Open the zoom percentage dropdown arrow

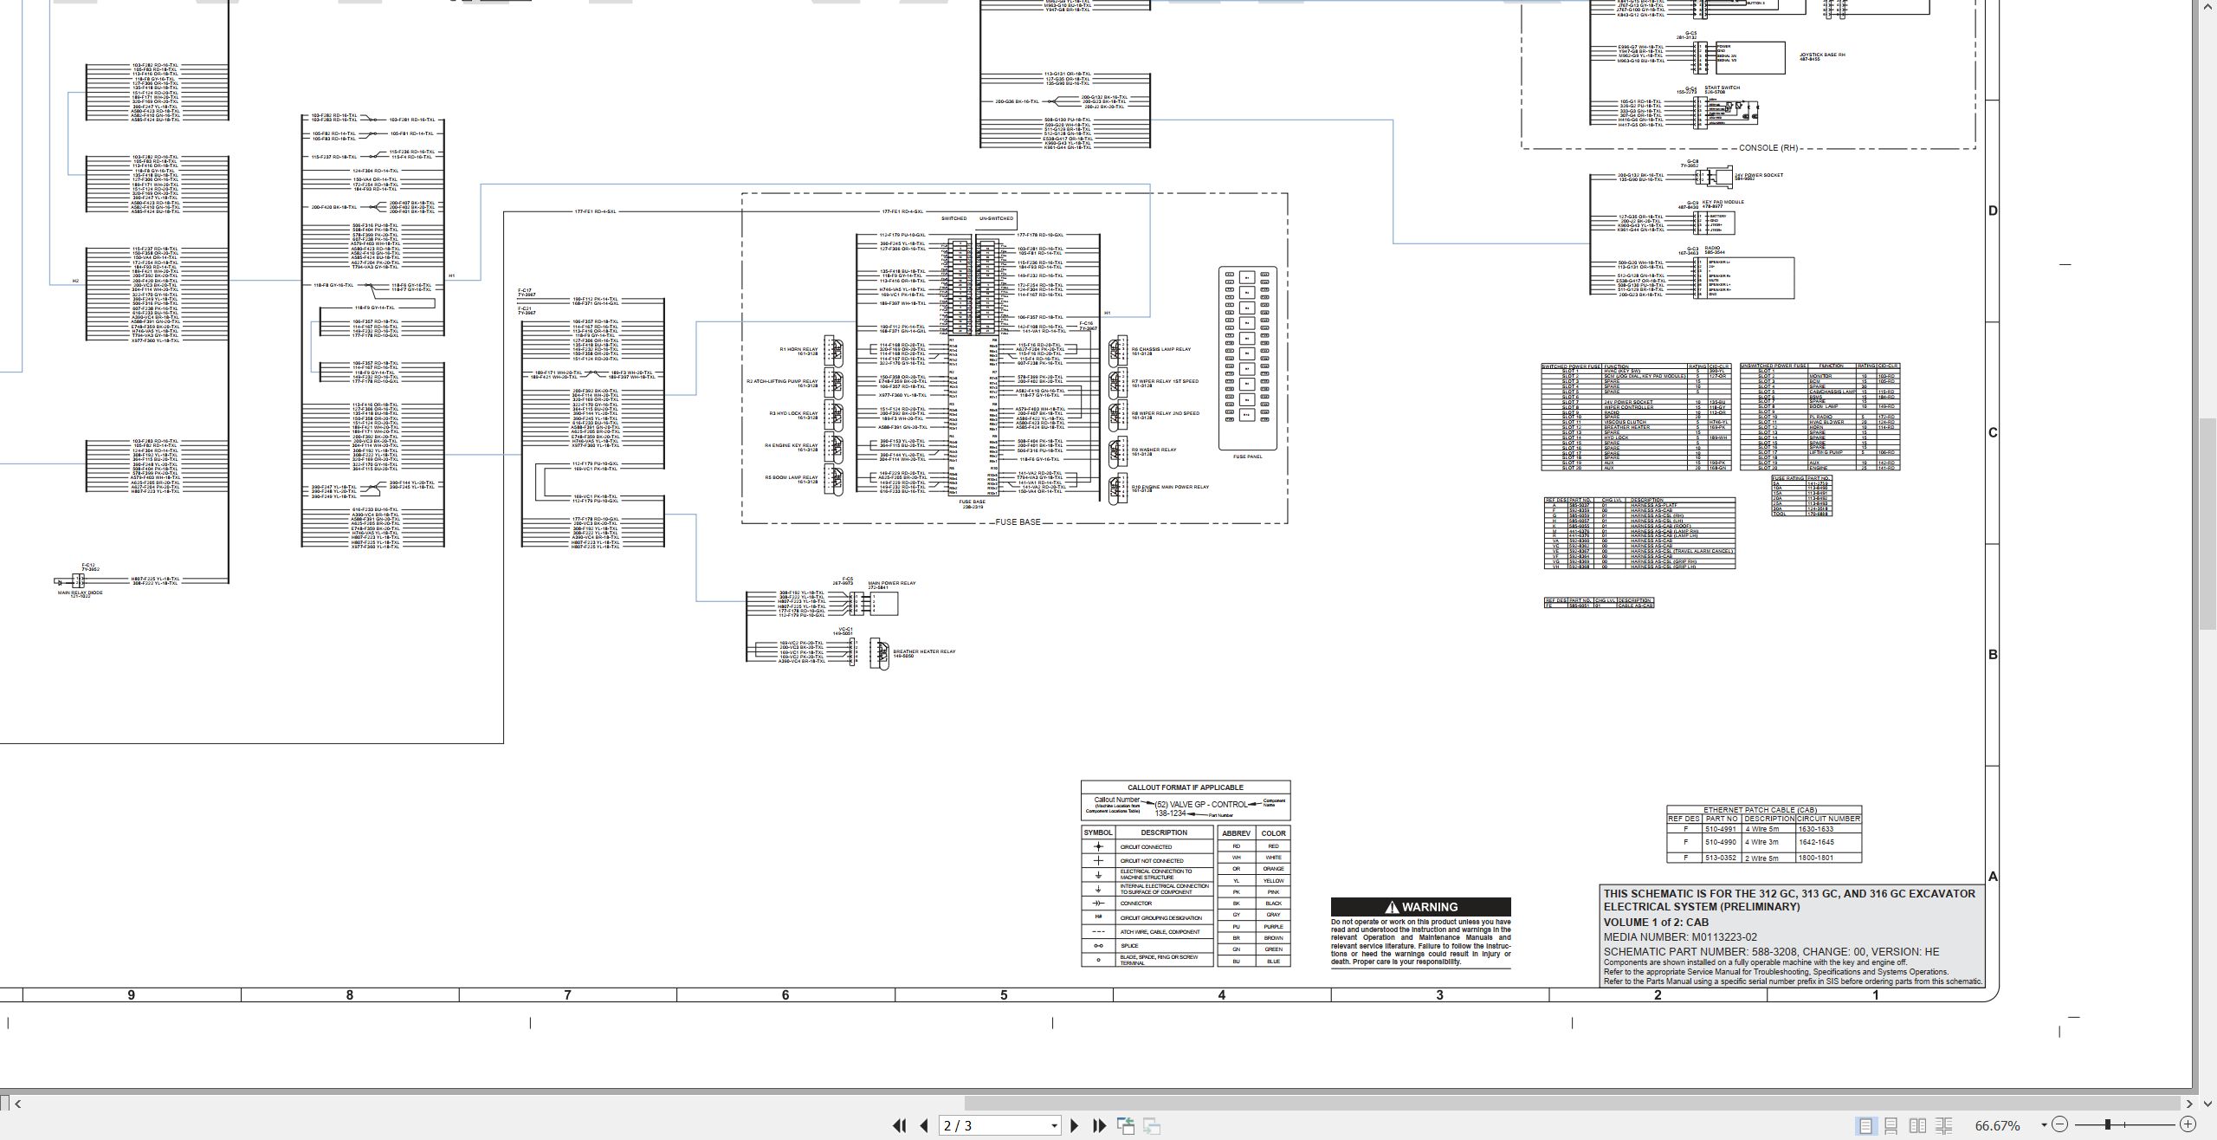coord(2044,1125)
